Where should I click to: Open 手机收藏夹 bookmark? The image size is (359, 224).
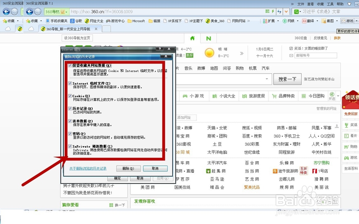point(57,21)
